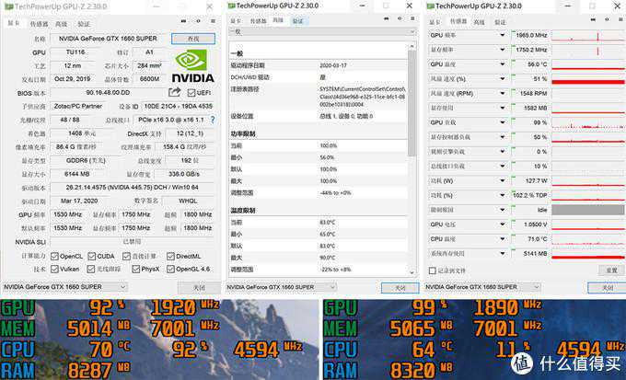The height and width of the screenshot is (380, 626).
Task: Click the 关闭 button in the left window
Action: 199,287
